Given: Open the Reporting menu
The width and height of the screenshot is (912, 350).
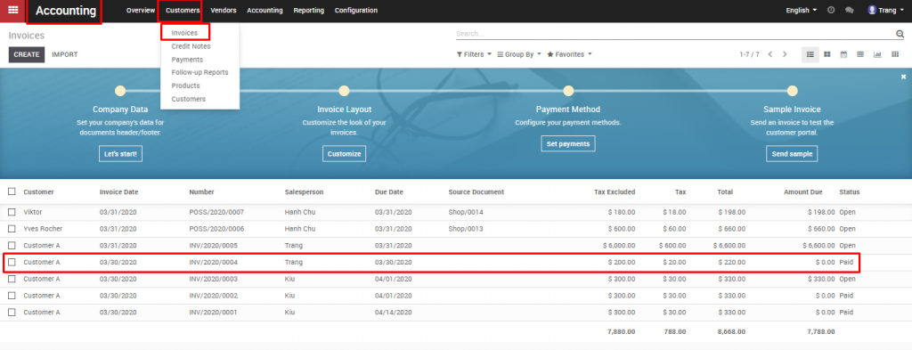Looking at the screenshot, I should (x=309, y=11).
